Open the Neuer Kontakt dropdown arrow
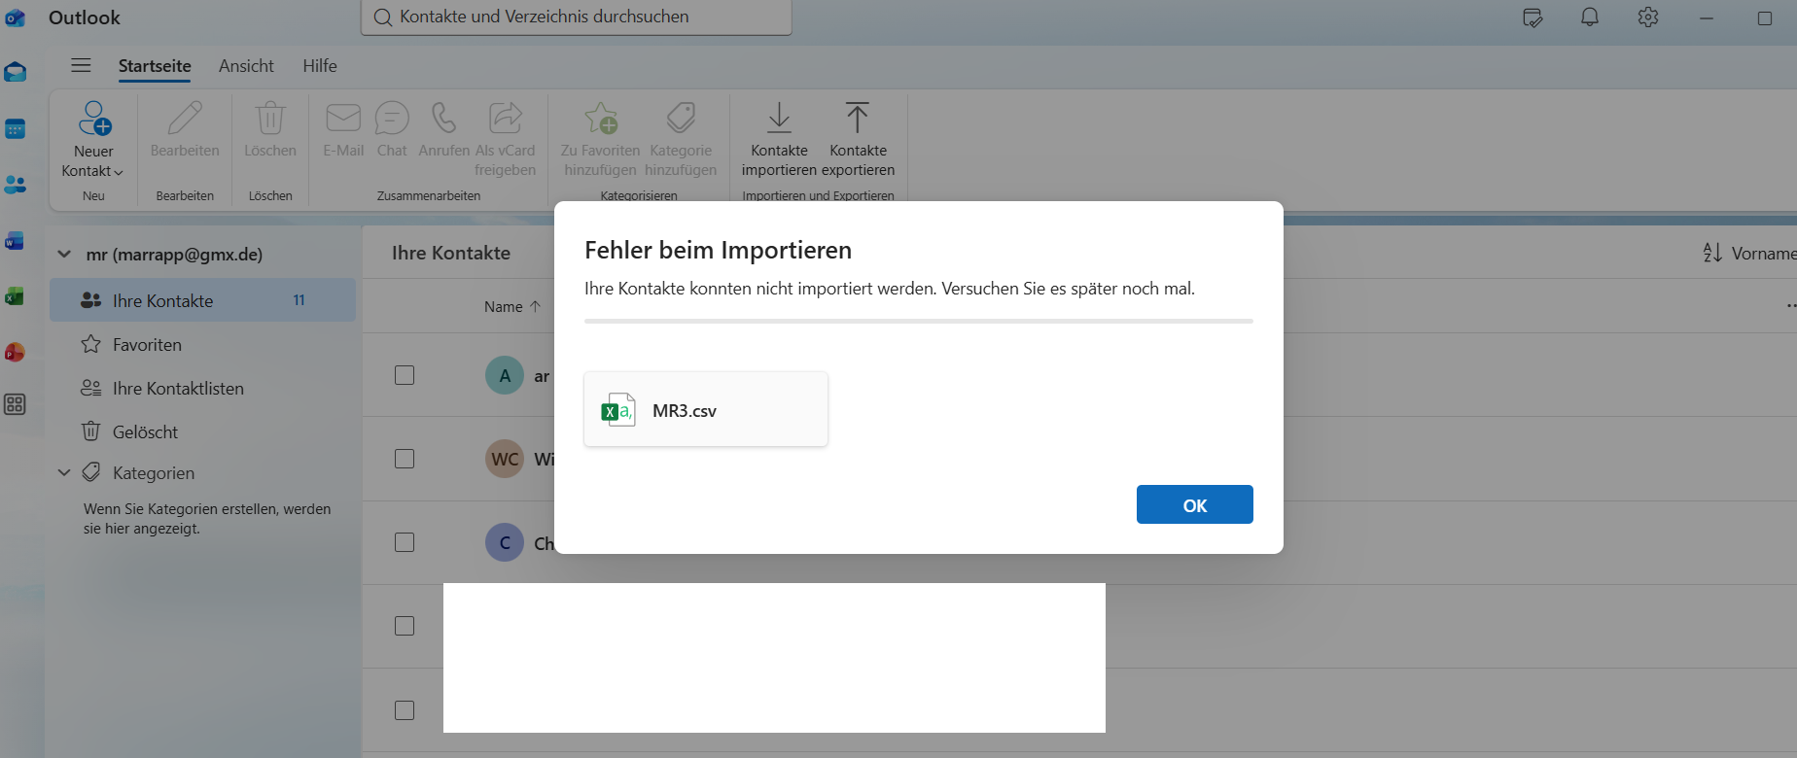Image resolution: width=1797 pixels, height=758 pixels. (119, 172)
